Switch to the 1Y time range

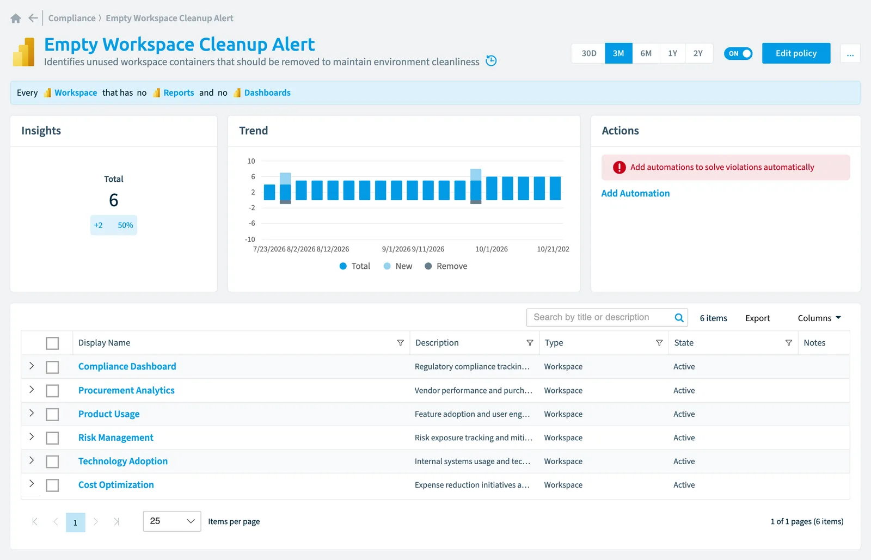(673, 53)
